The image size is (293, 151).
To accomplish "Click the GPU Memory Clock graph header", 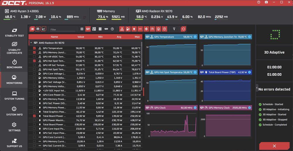I will [x=226, y=108].
